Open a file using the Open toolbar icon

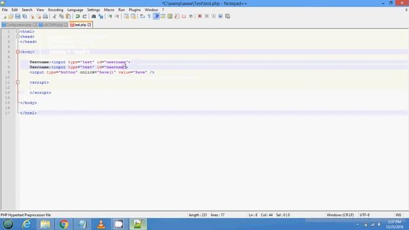click(x=11, y=17)
